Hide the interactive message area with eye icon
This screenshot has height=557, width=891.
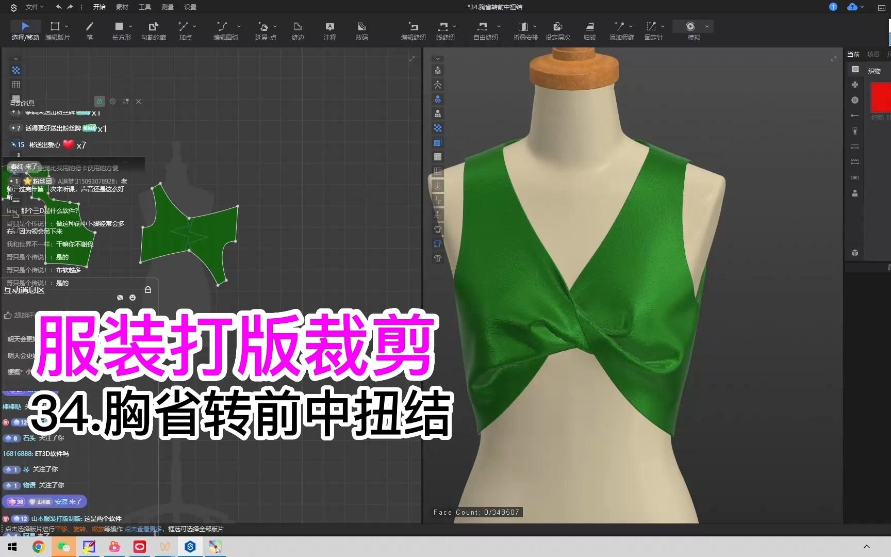pyautogui.click(x=120, y=298)
